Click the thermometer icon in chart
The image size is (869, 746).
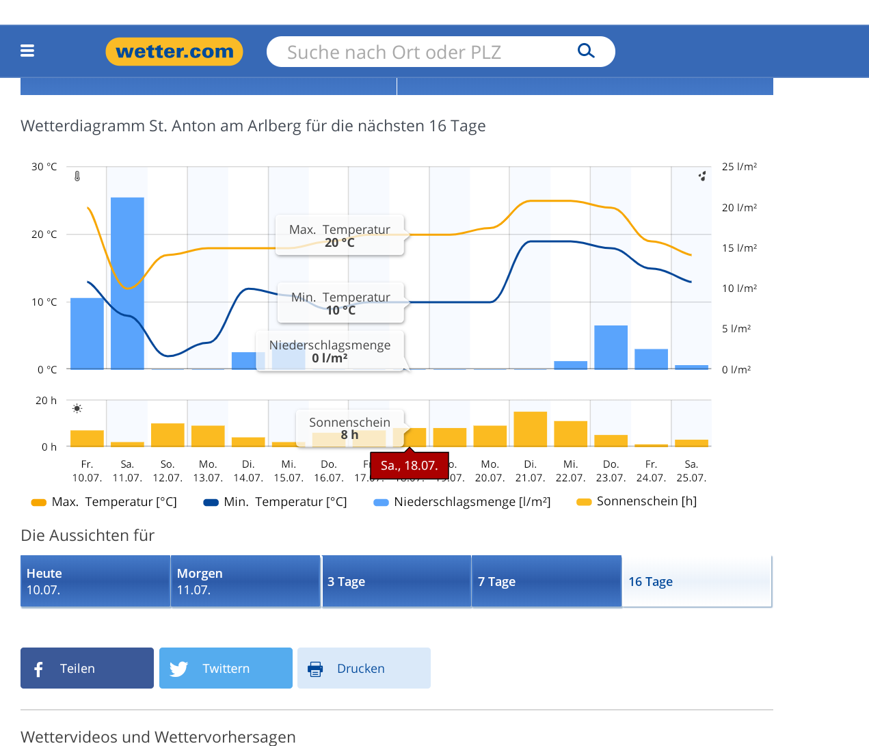(77, 176)
